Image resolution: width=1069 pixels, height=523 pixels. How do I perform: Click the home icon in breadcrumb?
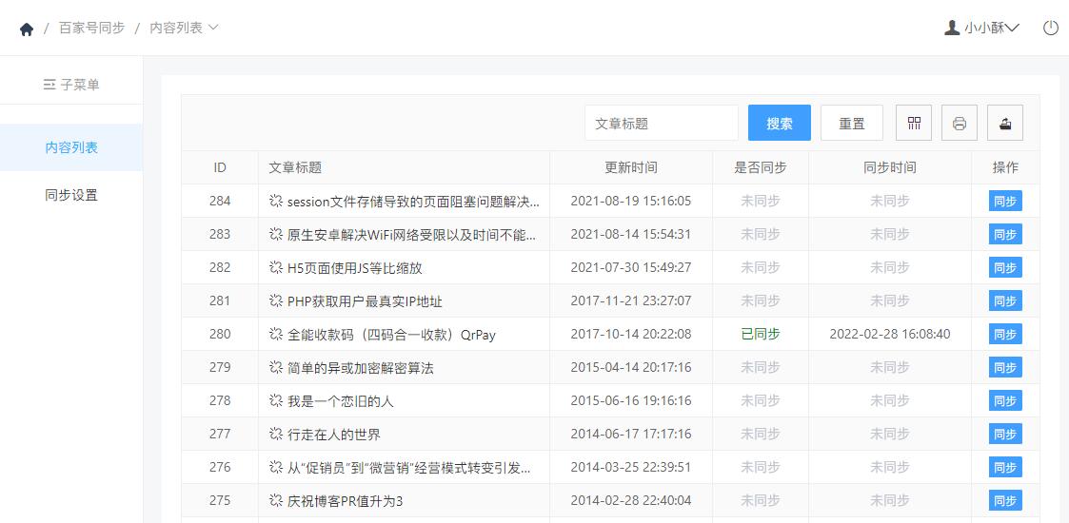click(27, 29)
